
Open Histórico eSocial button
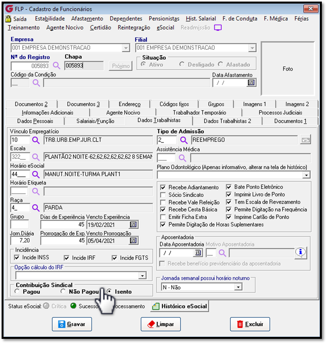180,306
